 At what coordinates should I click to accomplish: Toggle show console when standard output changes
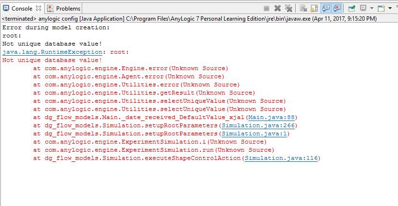pos(326,8)
